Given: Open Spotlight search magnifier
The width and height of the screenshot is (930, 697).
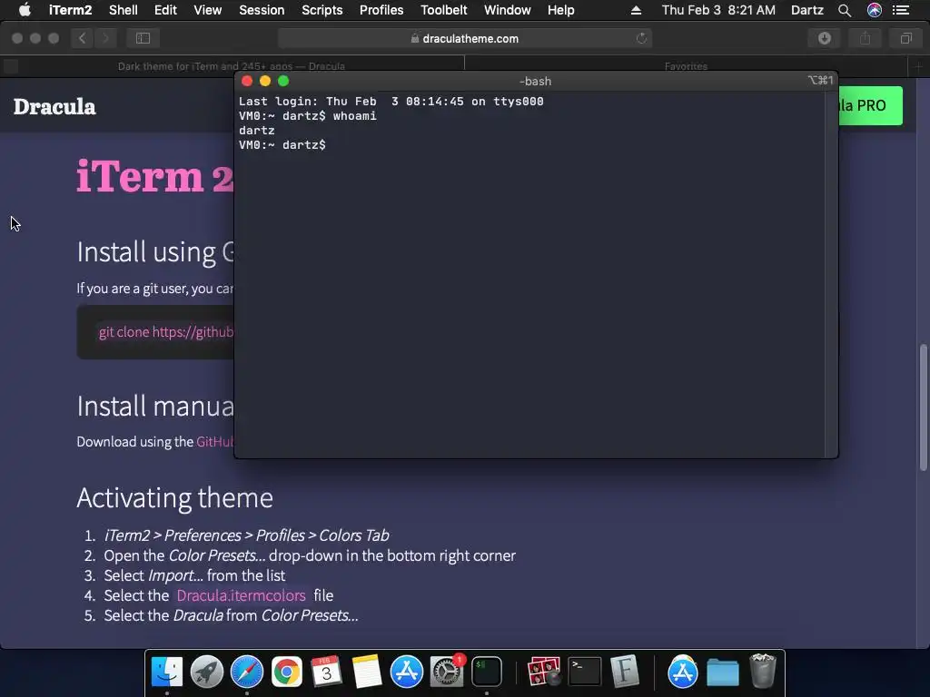Looking at the screenshot, I should (845, 10).
